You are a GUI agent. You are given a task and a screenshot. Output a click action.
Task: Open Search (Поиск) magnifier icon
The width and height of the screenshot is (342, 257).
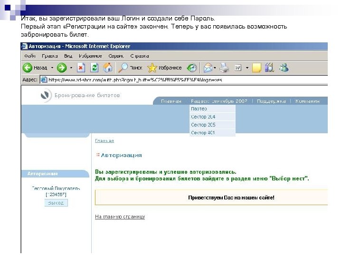[123, 68]
